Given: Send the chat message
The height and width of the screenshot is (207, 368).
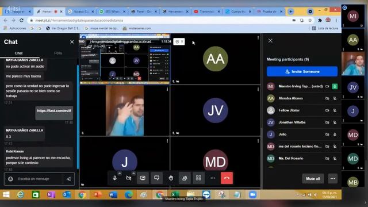Looking at the screenshot, I should 68,179.
